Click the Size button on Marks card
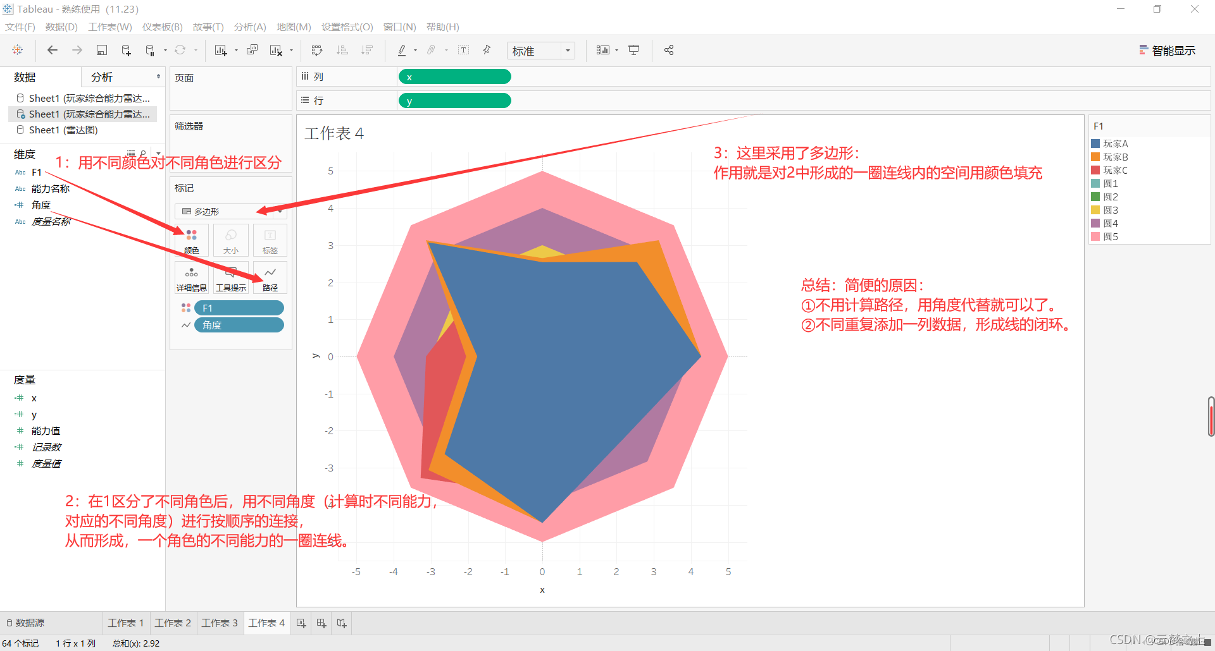 (231, 241)
